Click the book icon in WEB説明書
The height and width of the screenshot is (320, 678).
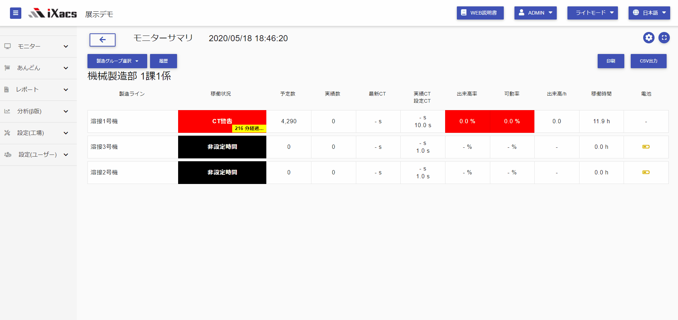[x=464, y=12]
